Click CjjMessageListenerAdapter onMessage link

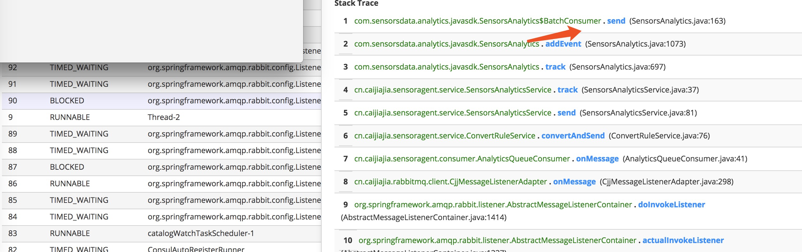point(574,182)
